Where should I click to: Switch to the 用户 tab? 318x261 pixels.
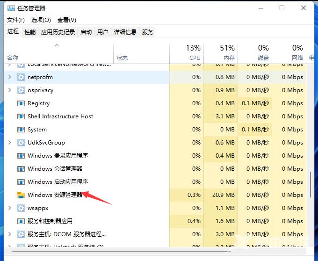[102, 32]
